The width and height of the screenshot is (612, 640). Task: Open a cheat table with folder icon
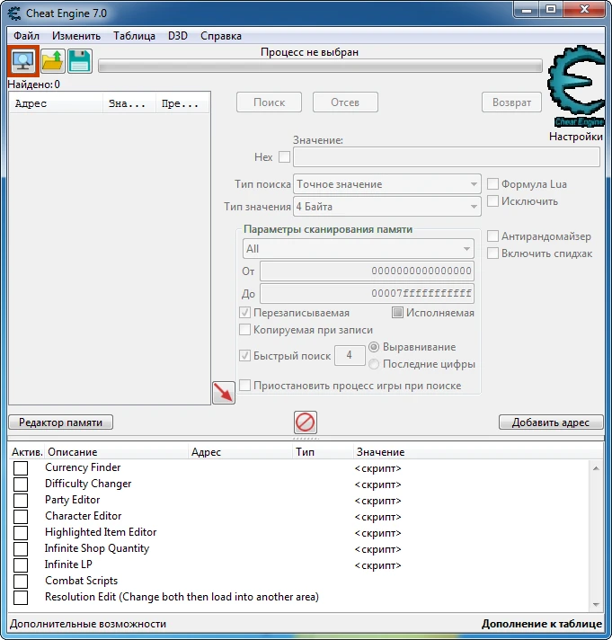coord(53,61)
